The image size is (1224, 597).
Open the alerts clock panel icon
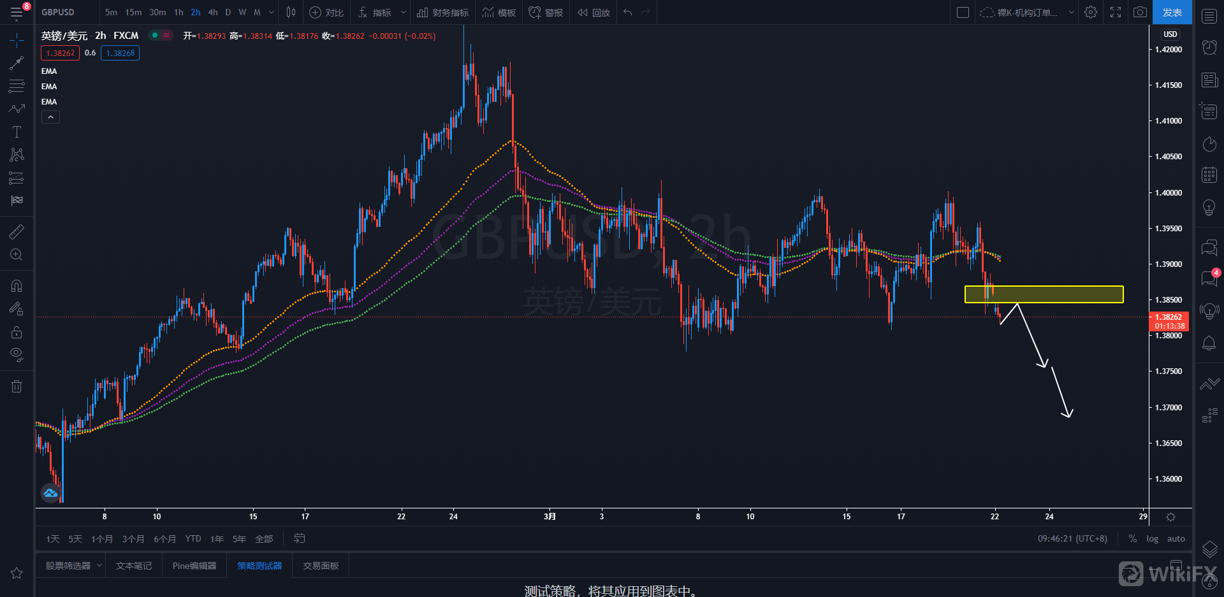pos(1209,47)
